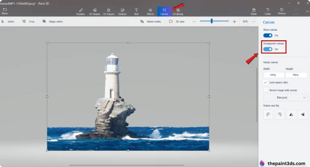Click the bottom-right canvas resize handle
Viewport: 310px width, 167px height.
pos(209,150)
